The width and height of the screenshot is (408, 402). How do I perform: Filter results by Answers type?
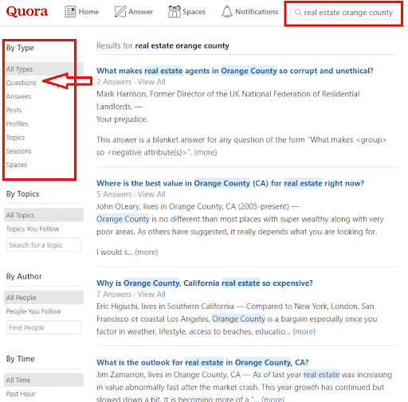[x=18, y=96]
